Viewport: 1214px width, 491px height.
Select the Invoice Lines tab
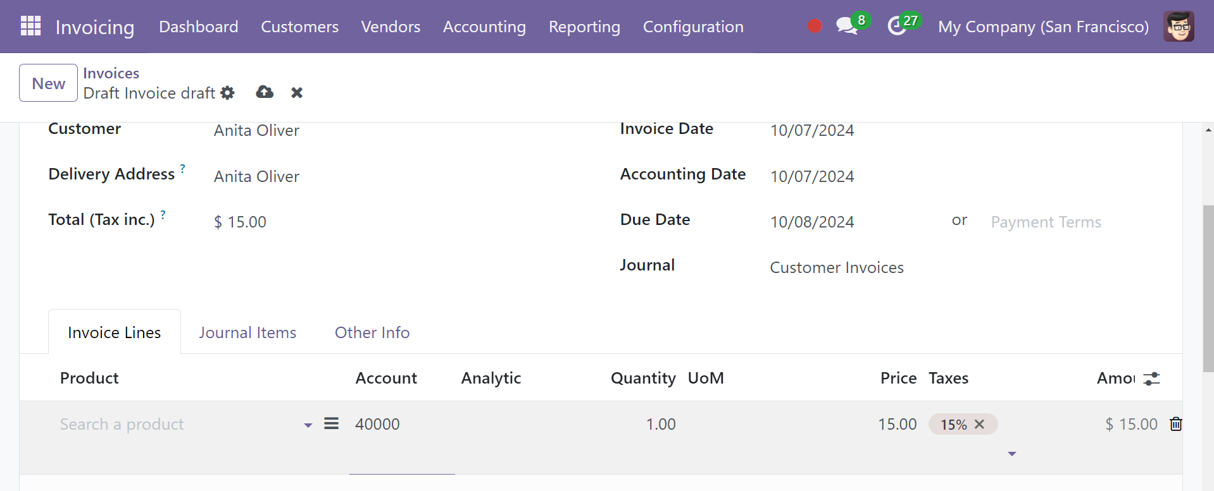coord(115,332)
